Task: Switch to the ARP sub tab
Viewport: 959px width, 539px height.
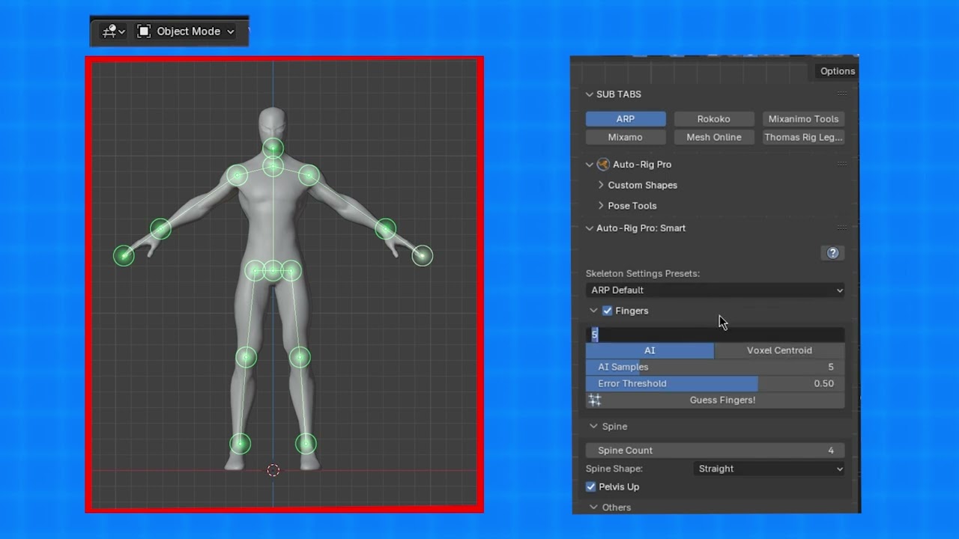Action: tap(626, 119)
